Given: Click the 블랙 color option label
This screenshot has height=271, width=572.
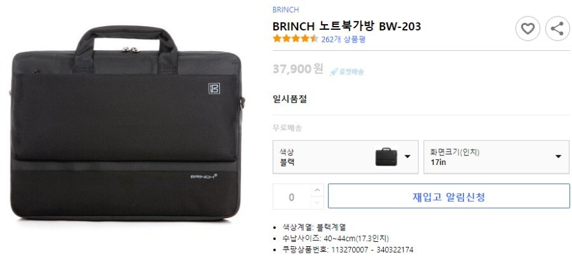Looking at the screenshot, I should pos(287,162).
